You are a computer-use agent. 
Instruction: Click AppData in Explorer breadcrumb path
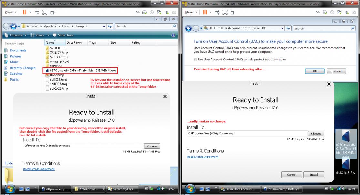pos(50,26)
